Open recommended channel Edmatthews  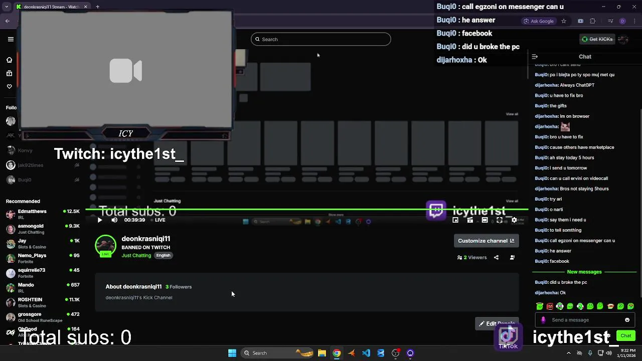point(43,214)
